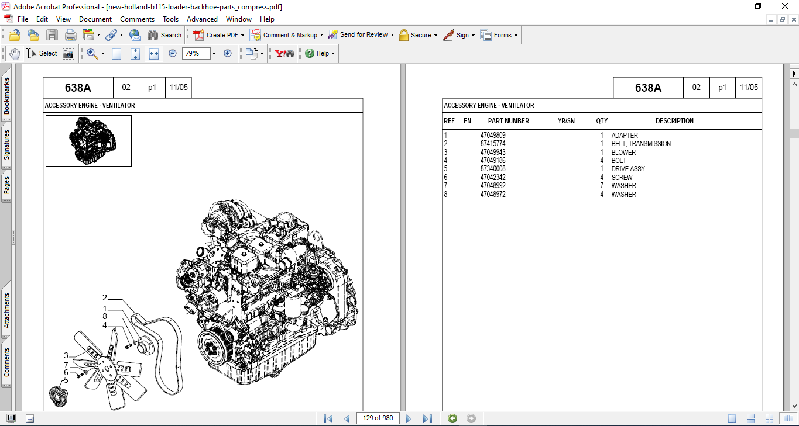Toggle the full screen view icon
This screenshot has width=799, height=426.
11,418
